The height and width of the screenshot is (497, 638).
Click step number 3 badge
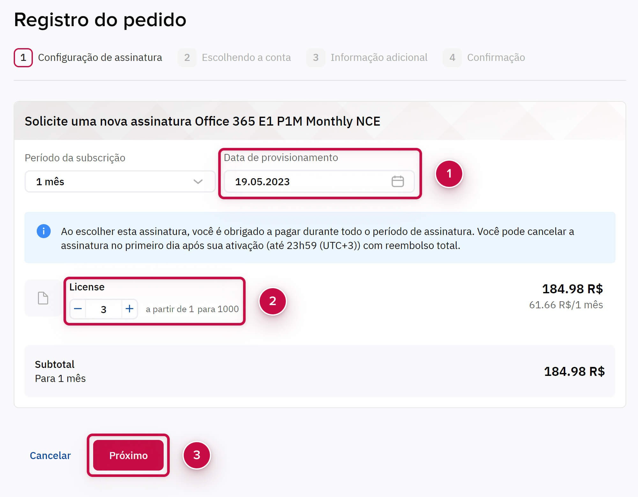[x=315, y=57]
